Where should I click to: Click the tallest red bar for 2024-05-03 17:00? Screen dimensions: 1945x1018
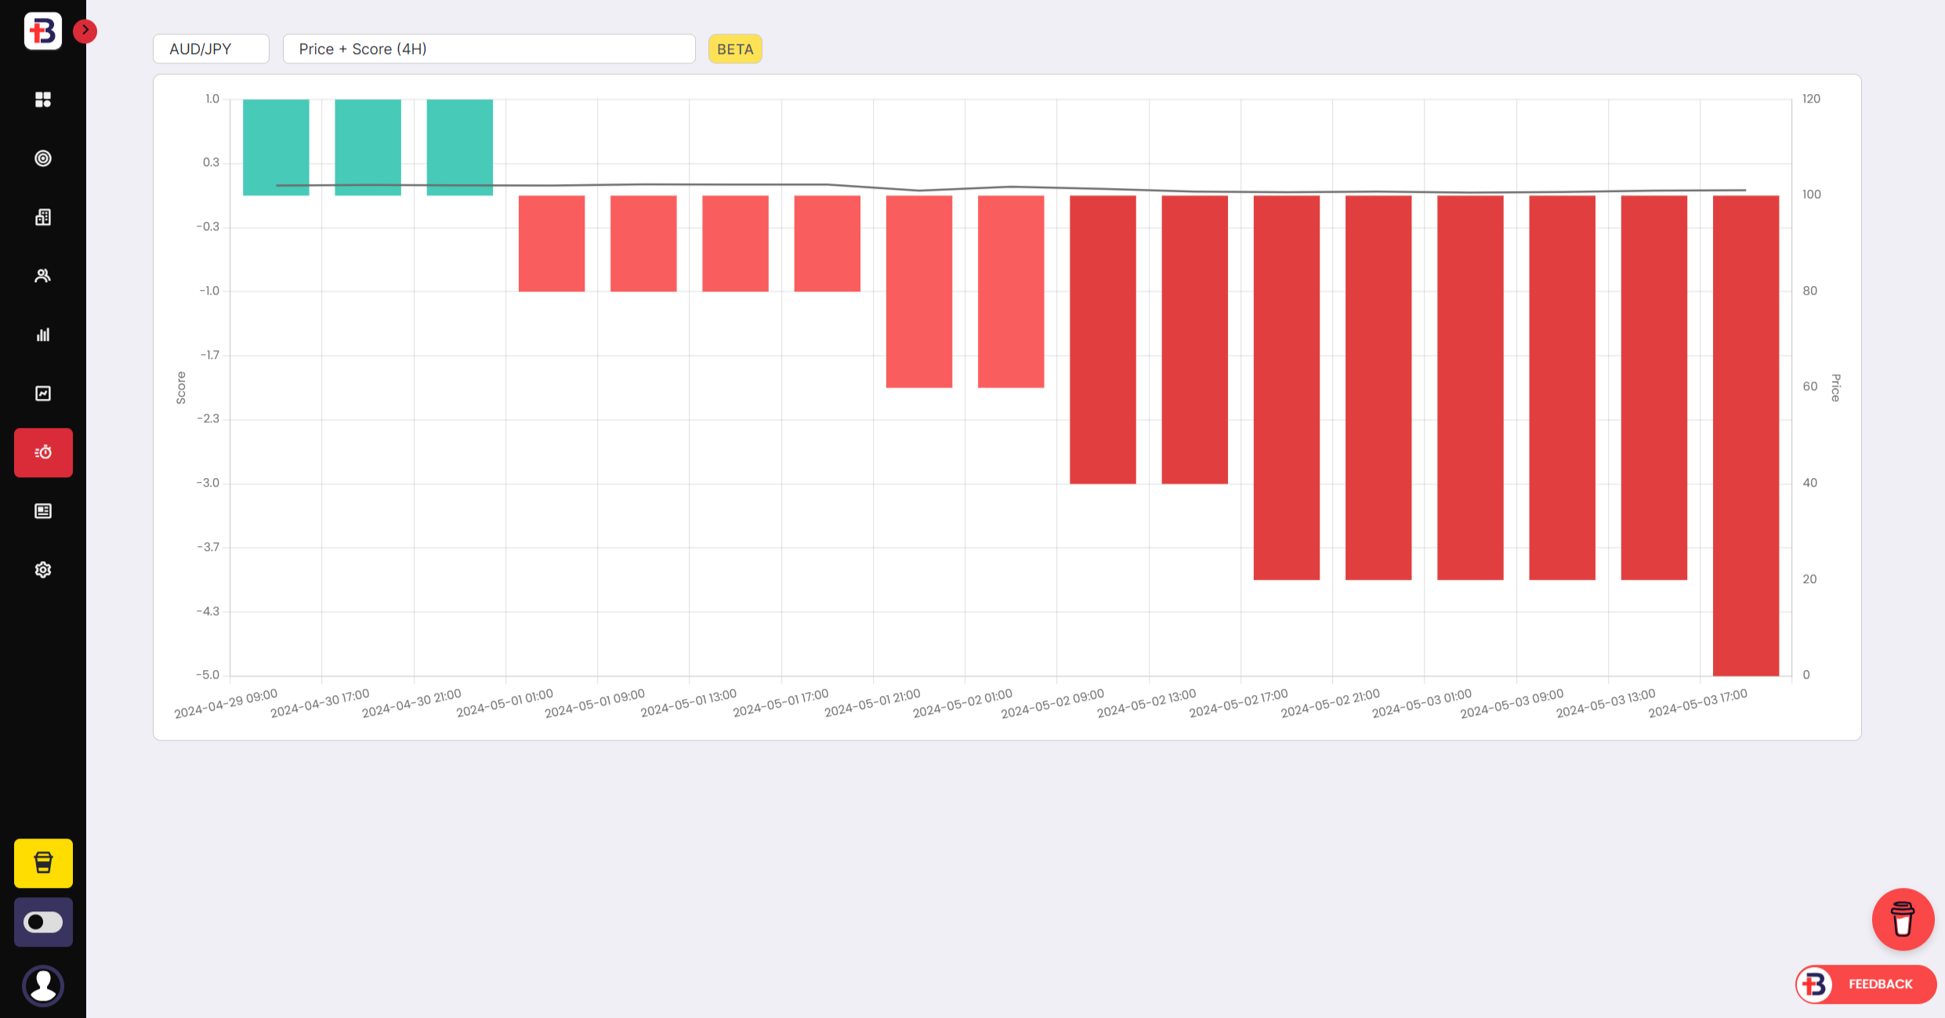[1746, 436]
